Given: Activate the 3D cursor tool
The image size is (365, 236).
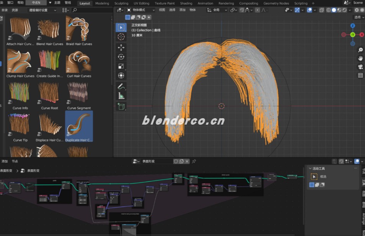Looking at the screenshot, I should (121, 37).
